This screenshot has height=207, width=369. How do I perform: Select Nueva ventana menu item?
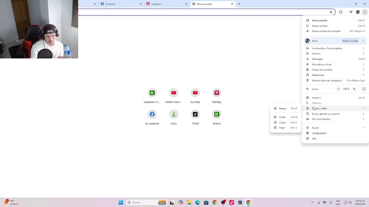(x=335, y=26)
